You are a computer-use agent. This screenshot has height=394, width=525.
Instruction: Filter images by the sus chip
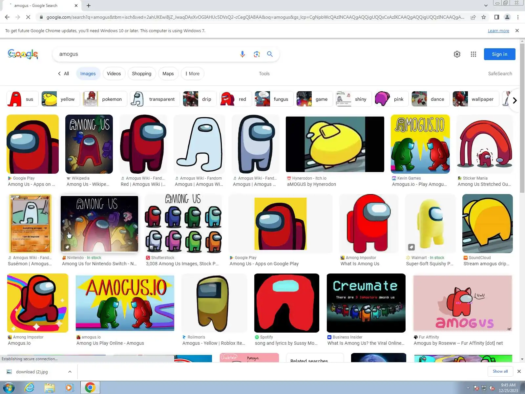[22, 99]
